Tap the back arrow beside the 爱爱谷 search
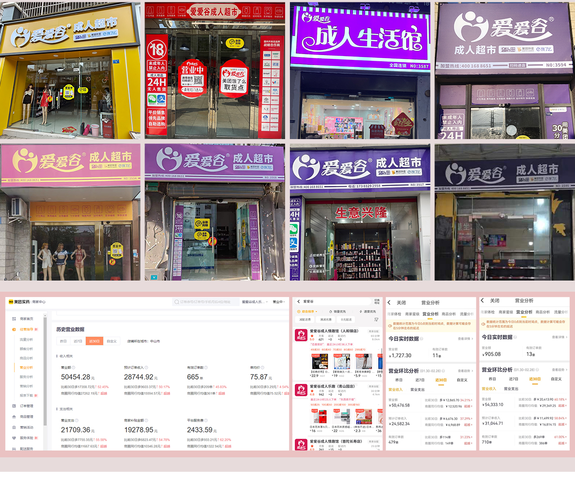The image size is (575, 480). pos(299,301)
